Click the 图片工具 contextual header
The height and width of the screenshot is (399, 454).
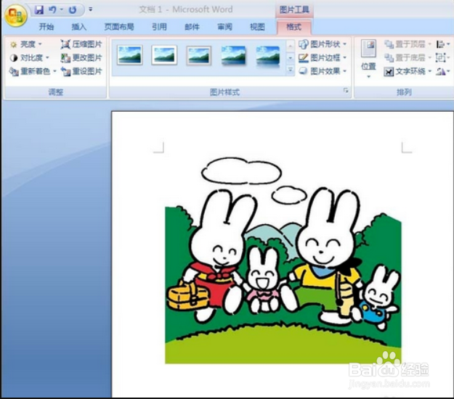click(x=294, y=10)
